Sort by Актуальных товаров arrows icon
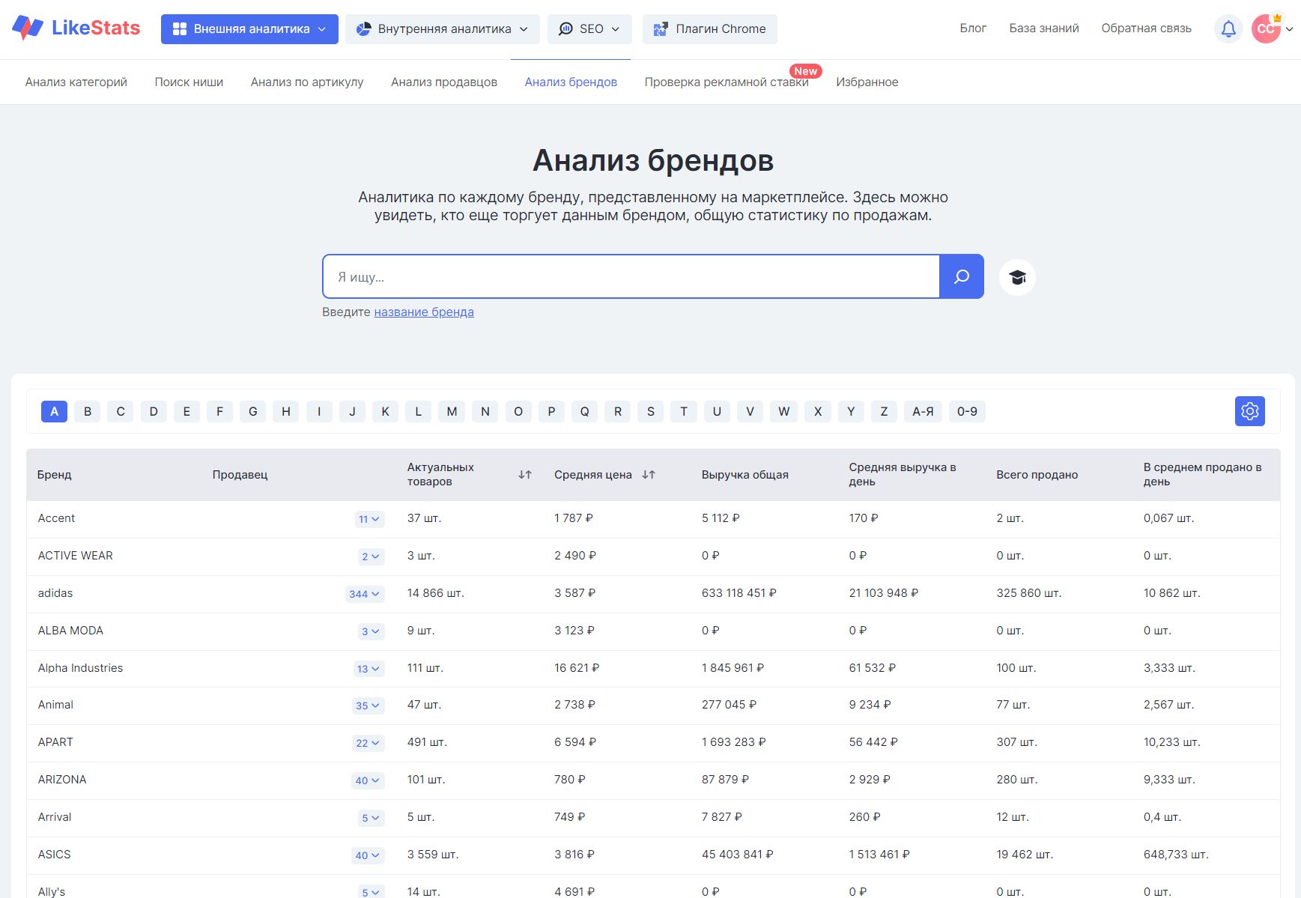The image size is (1301, 898). (x=525, y=475)
